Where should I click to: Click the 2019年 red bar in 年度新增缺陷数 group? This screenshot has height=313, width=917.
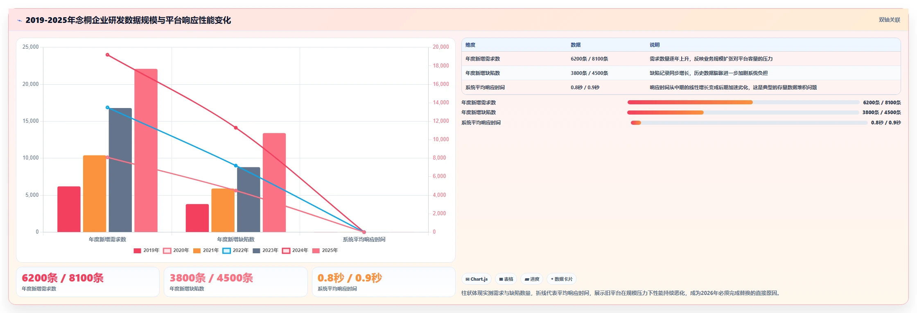(x=197, y=218)
